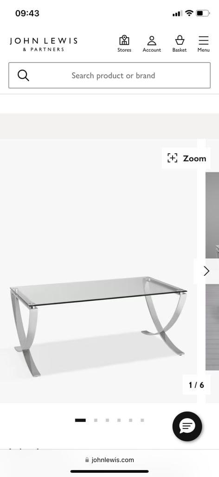Show next product image with the right chevron
Viewport: 219px width, 477px height.
click(x=206, y=271)
